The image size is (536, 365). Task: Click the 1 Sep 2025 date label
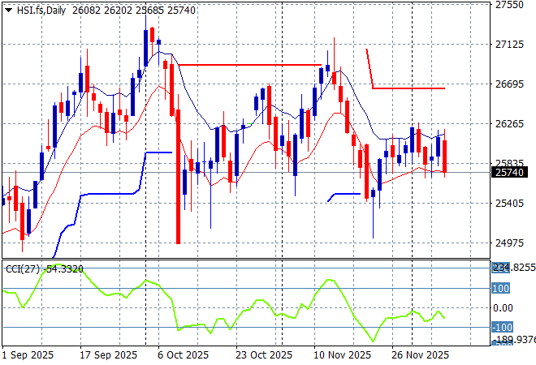pyautogui.click(x=28, y=355)
